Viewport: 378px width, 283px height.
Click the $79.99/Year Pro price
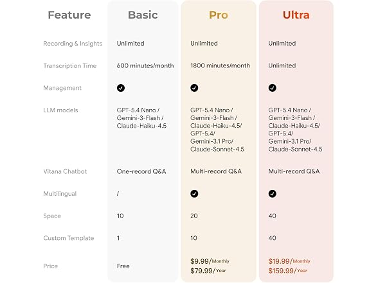tap(208, 271)
